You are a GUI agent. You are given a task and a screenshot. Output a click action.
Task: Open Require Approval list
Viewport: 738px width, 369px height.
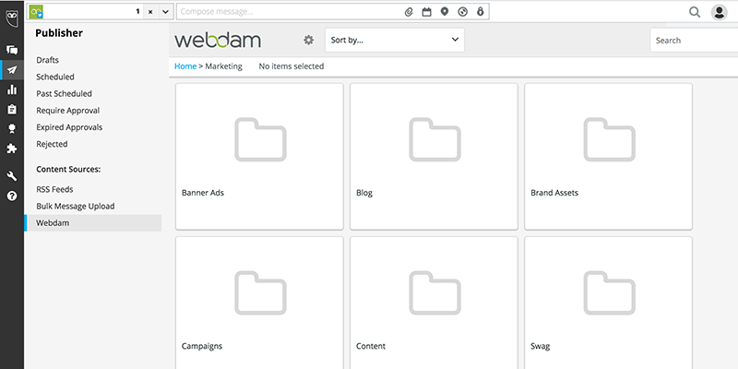coord(67,111)
